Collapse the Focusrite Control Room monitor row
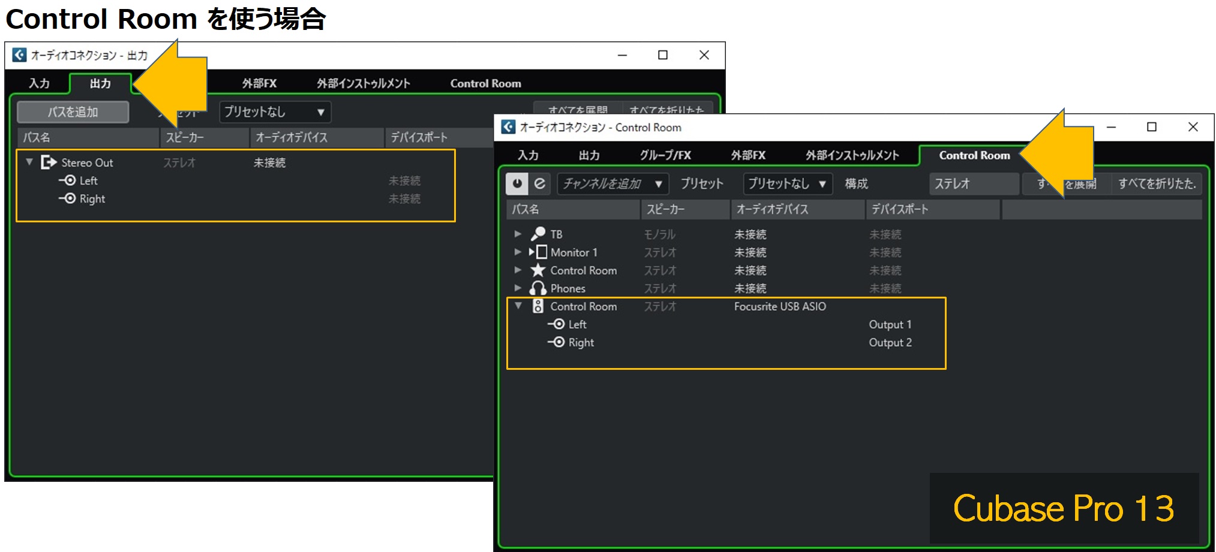The height and width of the screenshot is (552, 1216). [518, 306]
